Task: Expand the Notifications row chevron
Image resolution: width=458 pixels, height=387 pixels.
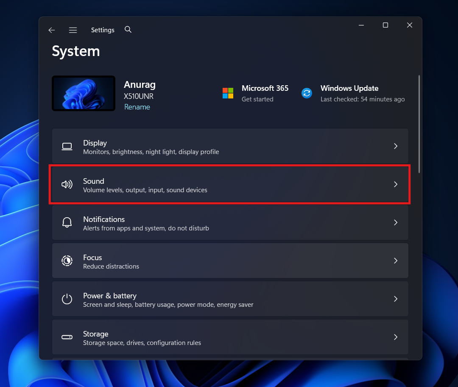Action: coord(396,222)
